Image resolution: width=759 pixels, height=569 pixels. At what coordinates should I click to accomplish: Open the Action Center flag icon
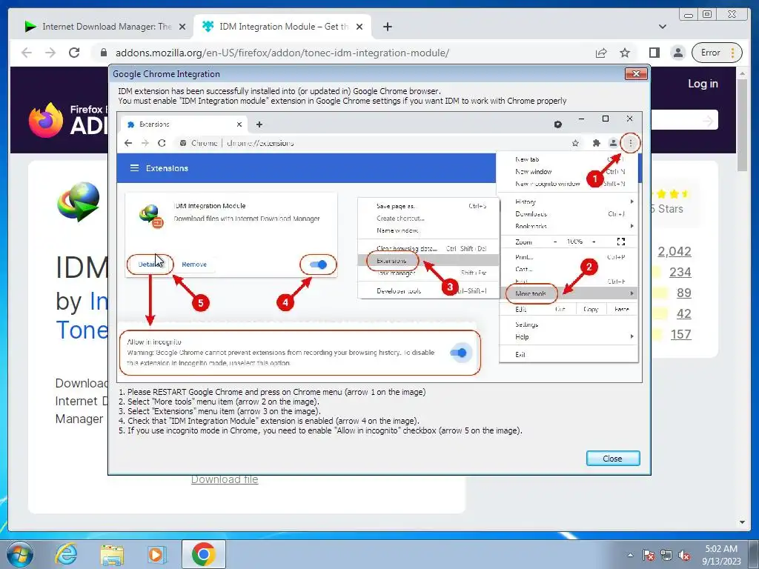tap(649, 555)
